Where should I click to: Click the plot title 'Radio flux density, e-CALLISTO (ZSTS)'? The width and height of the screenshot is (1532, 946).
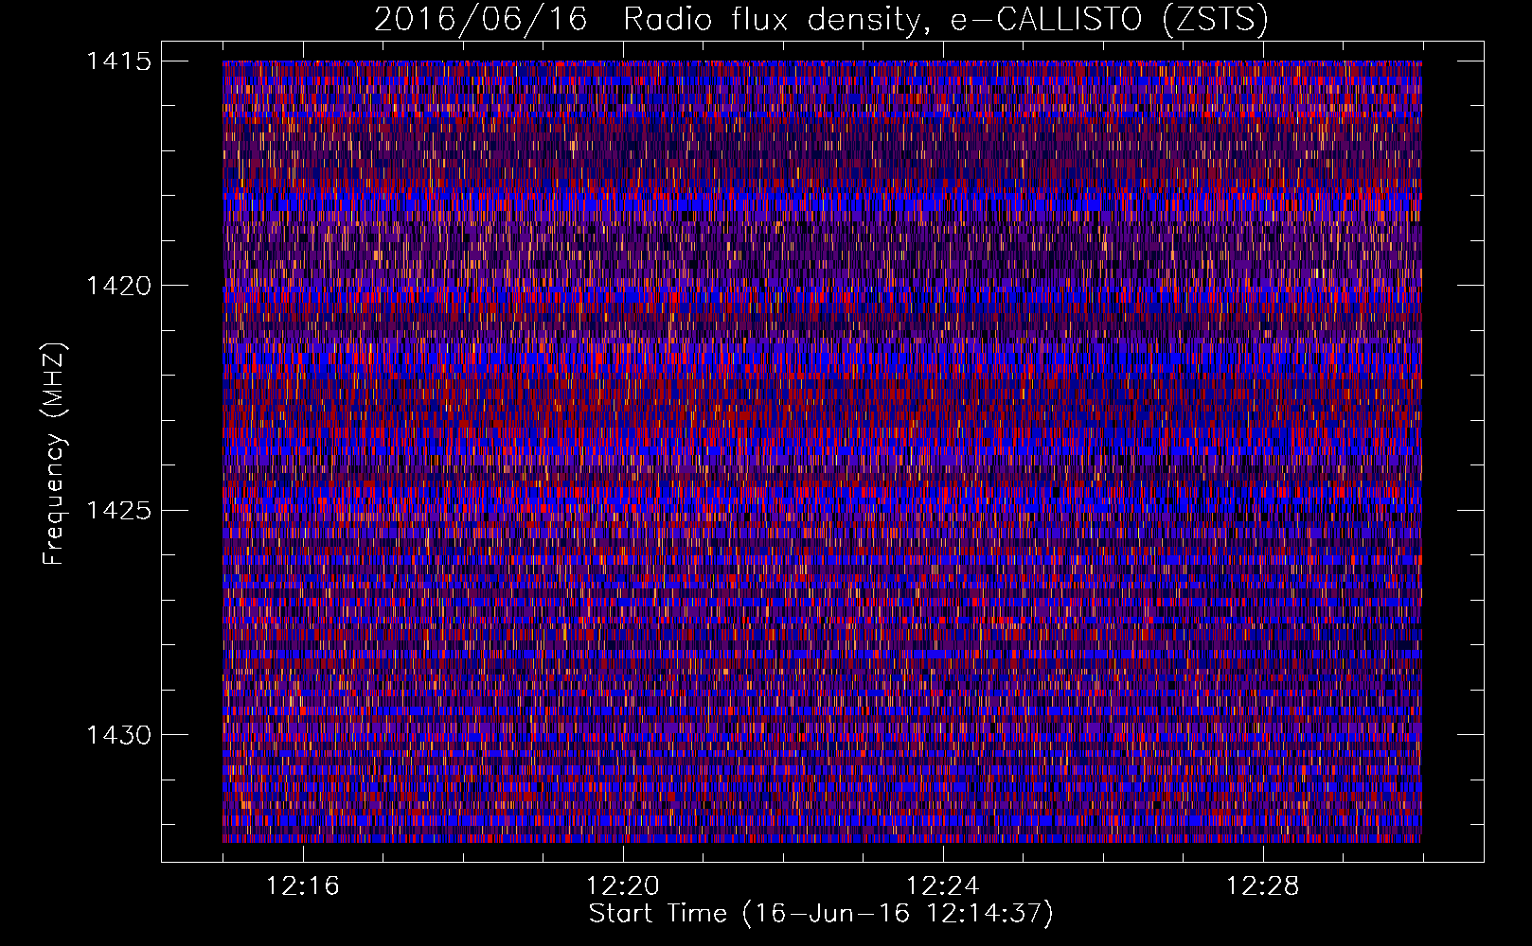click(x=946, y=19)
